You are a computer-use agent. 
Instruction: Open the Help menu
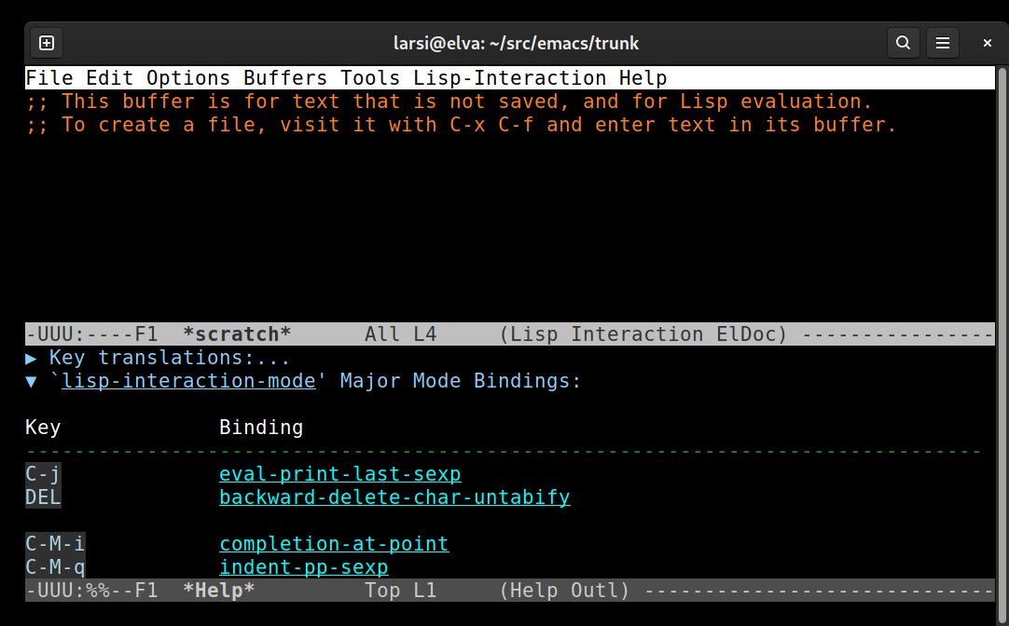click(643, 77)
